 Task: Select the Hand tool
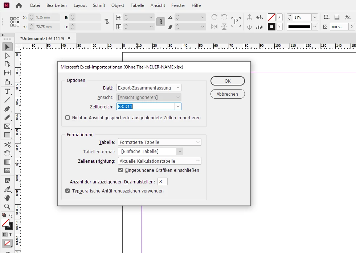point(7,198)
